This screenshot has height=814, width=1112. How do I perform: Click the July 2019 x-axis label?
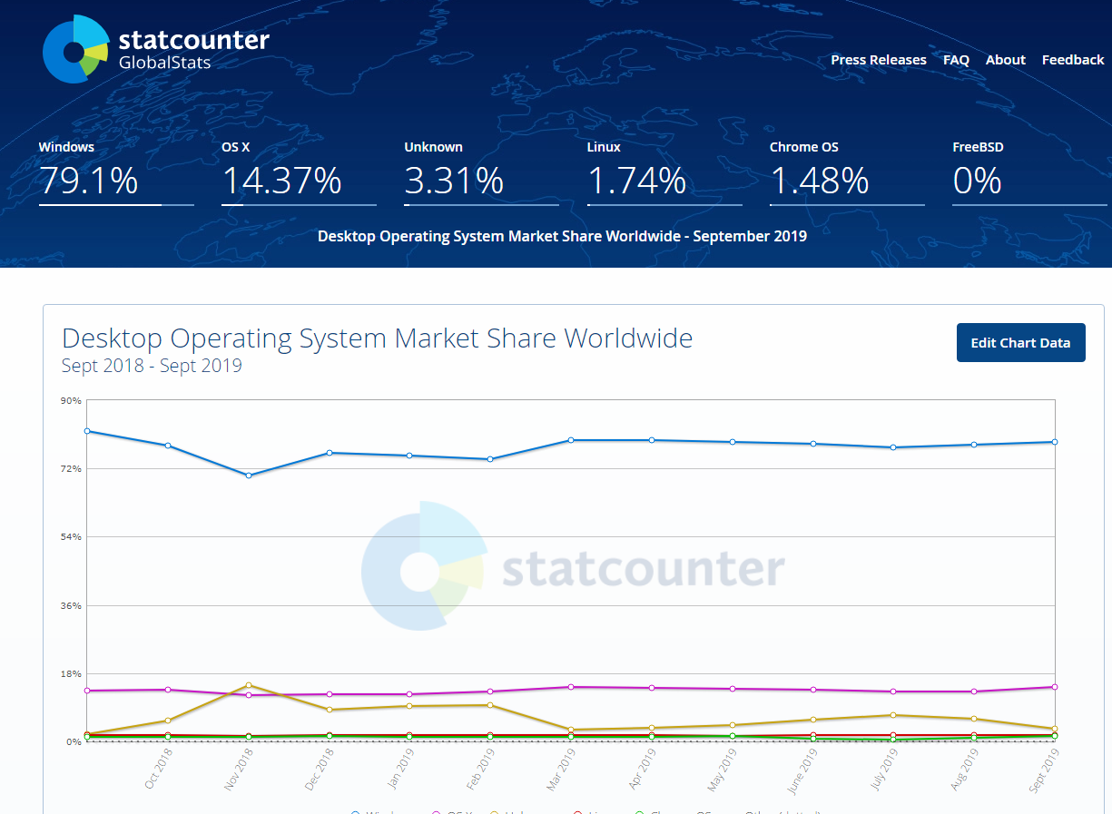[x=885, y=768]
